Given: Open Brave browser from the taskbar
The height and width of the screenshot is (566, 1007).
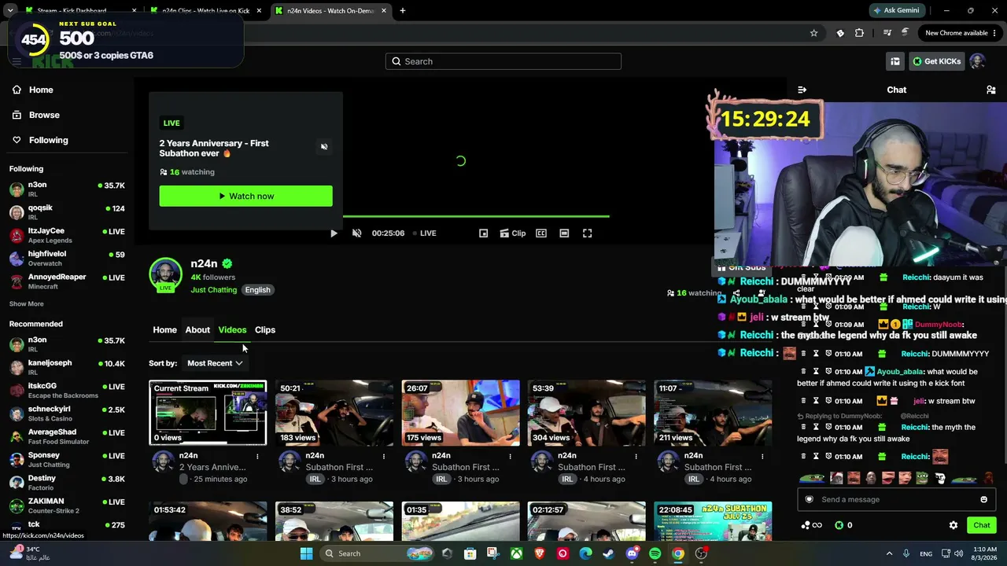Looking at the screenshot, I should [x=539, y=553].
